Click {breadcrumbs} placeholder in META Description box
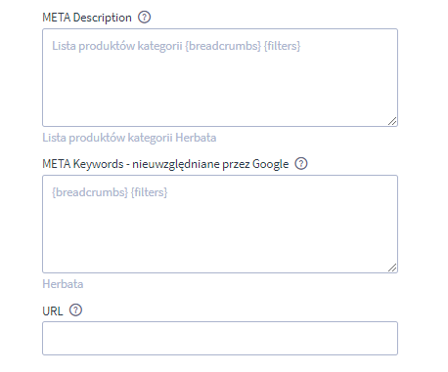Viewport: 448px width, 372px height. pos(223,46)
